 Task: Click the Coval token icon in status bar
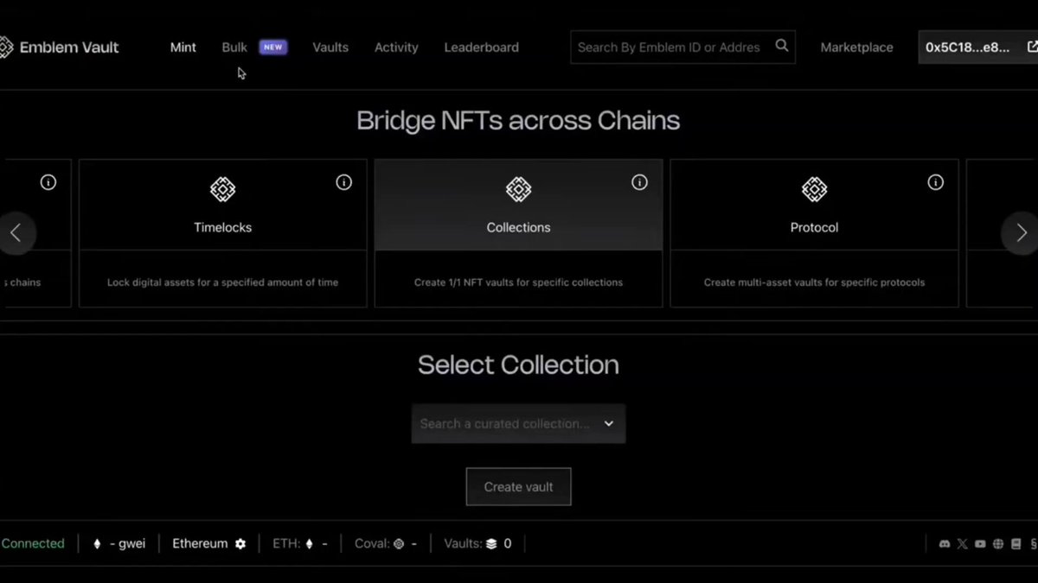tap(399, 544)
